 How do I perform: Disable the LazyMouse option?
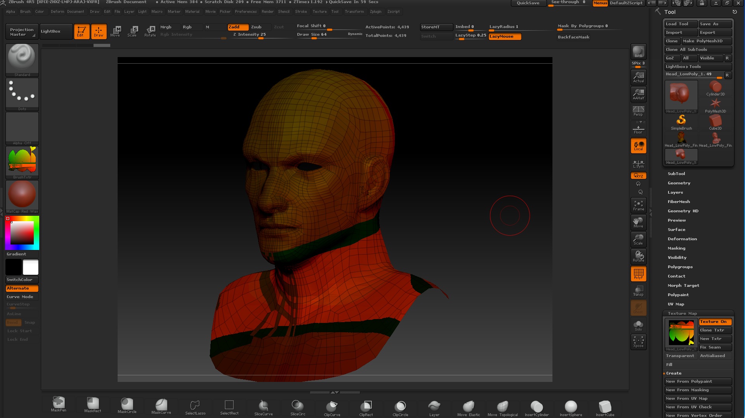point(504,36)
